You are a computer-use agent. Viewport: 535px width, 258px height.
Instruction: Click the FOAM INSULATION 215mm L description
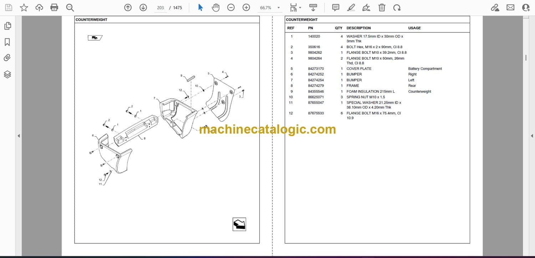tap(371, 92)
